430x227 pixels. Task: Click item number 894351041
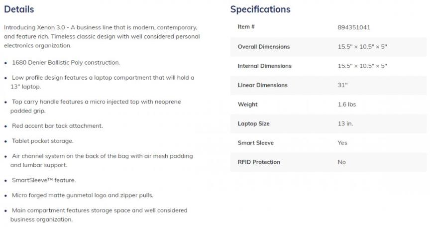coord(354,27)
